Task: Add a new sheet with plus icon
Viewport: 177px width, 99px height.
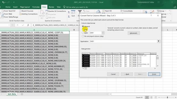Action: (x=22, y=94)
